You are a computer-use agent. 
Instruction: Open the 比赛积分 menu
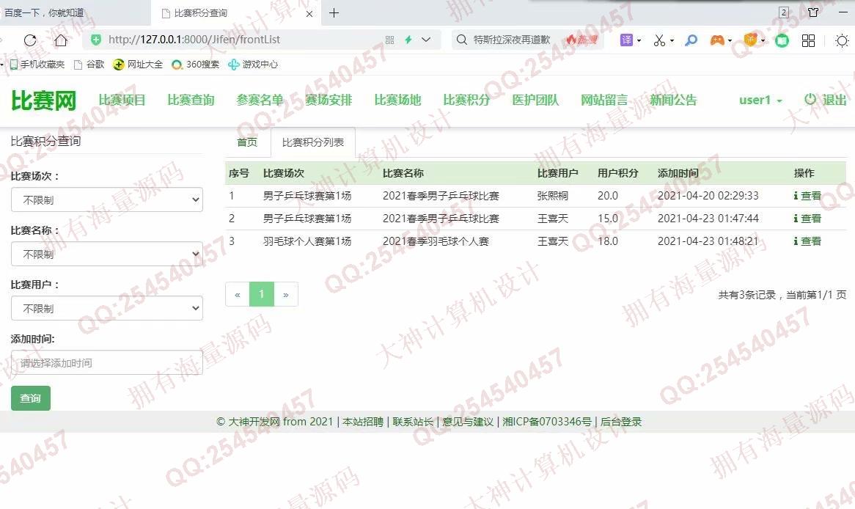pyautogui.click(x=466, y=100)
